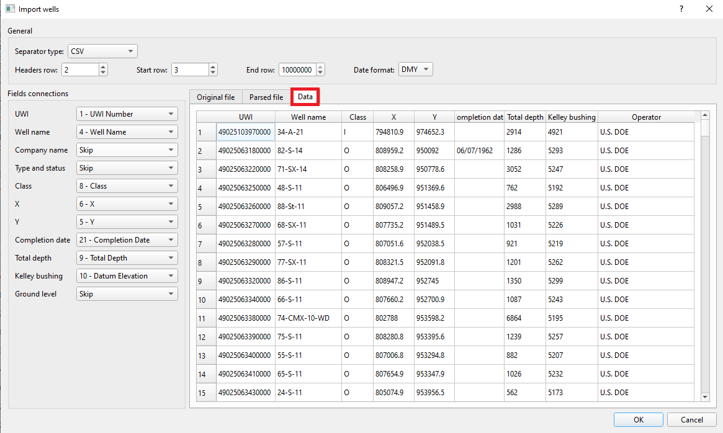Viewport: 723px width, 433px height.
Task: Open the help via question mark icon
Action: point(681,9)
